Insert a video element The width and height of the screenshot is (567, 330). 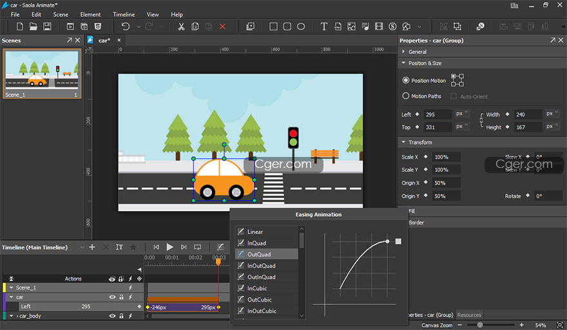379,26
